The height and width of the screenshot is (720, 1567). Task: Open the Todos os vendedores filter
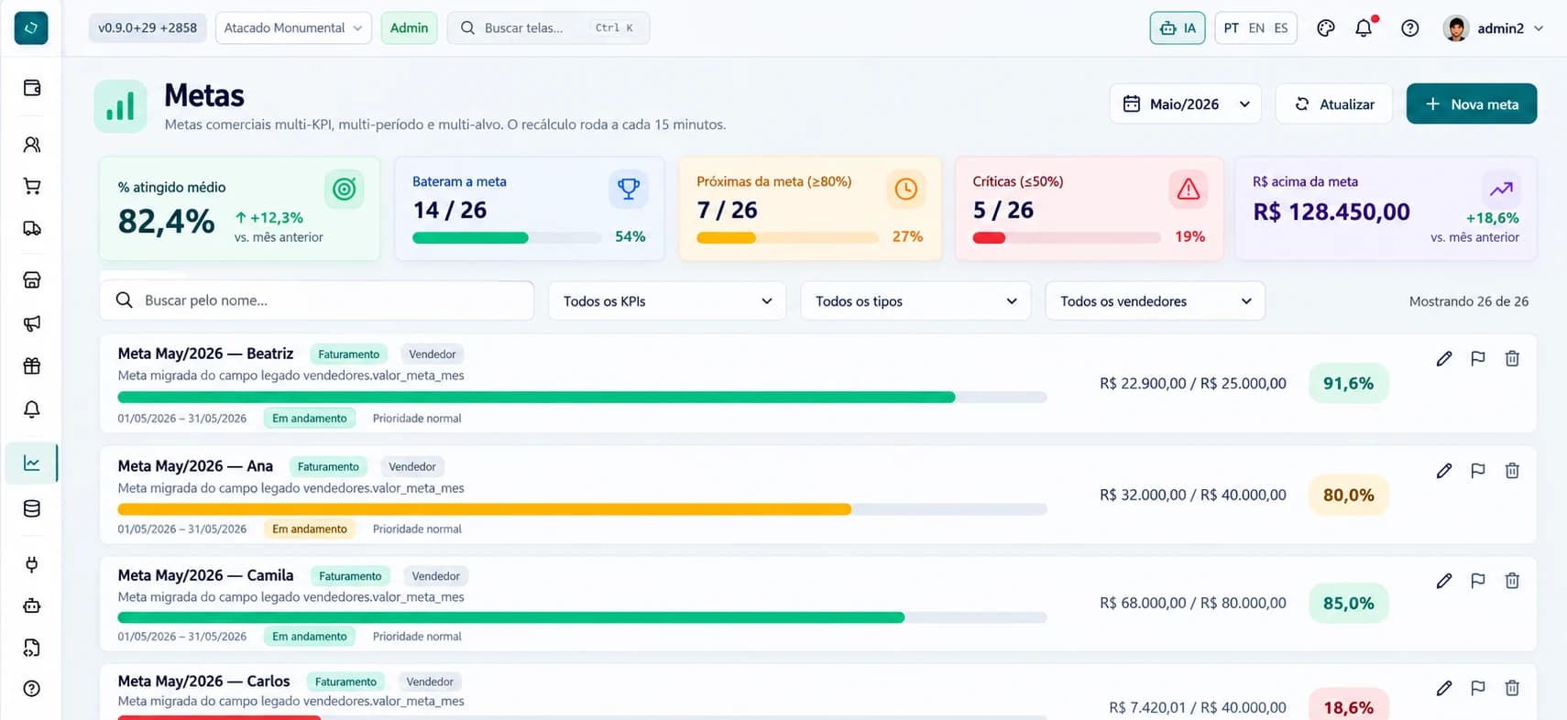1155,301
